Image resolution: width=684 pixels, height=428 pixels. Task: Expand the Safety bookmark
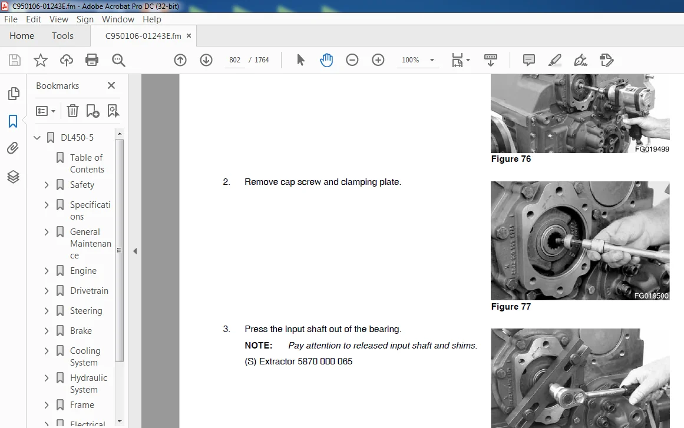coord(47,185)
